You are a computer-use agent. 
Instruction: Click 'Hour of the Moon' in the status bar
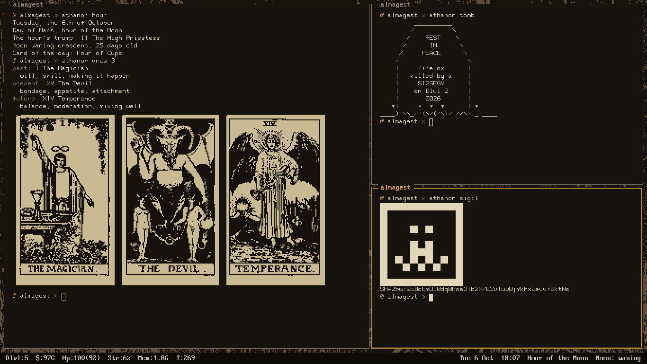point(558,358)
